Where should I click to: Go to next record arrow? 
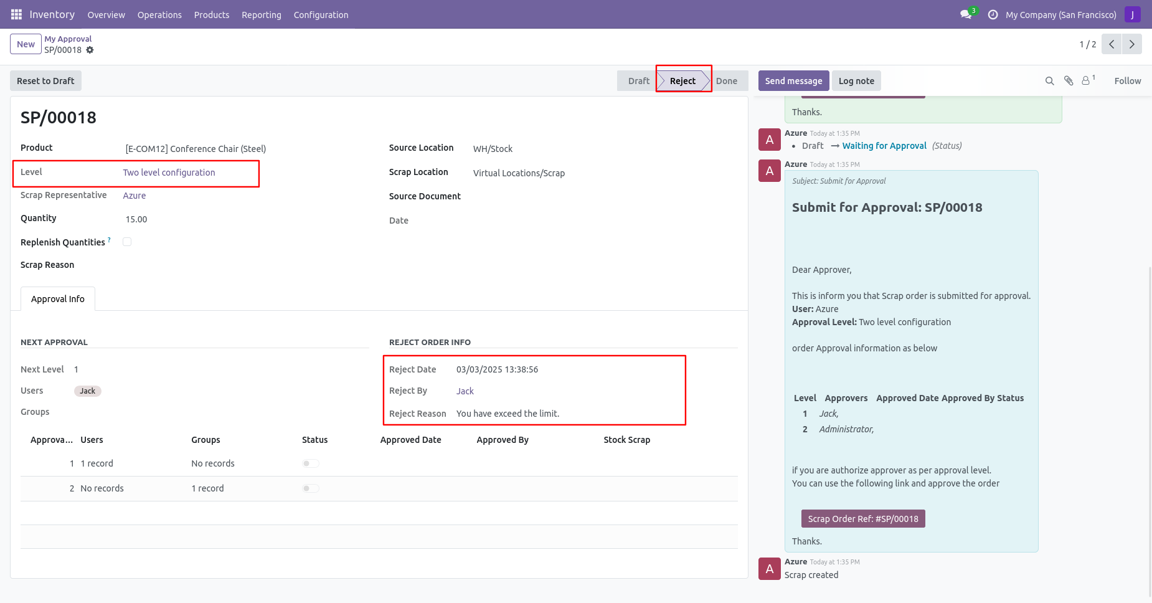[1131, 44]
